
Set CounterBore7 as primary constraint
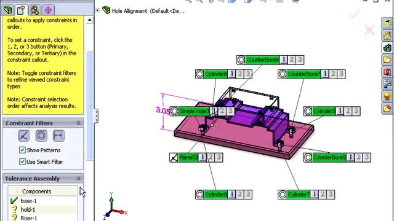coord(325,74)
